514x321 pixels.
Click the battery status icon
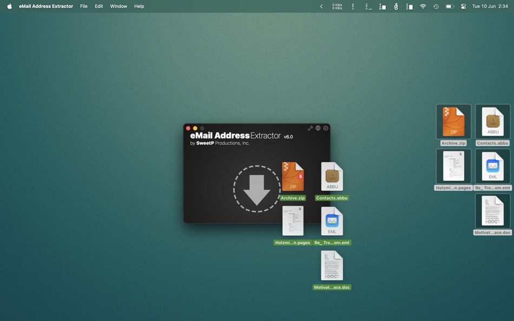pyautogui.click(x=450, y=6)
